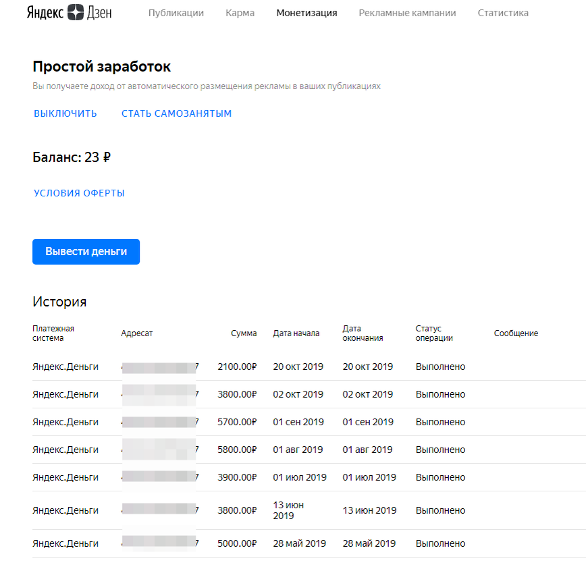Click the Яндекс Дзен logo
Image resolution: width=586 pixels, height=567 pixels.
[69, 13]
